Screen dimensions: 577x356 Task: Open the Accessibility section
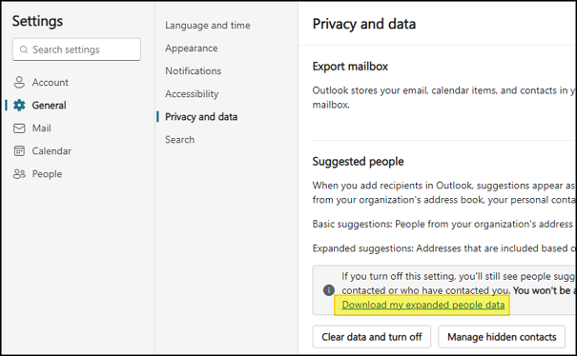point(192,94)
